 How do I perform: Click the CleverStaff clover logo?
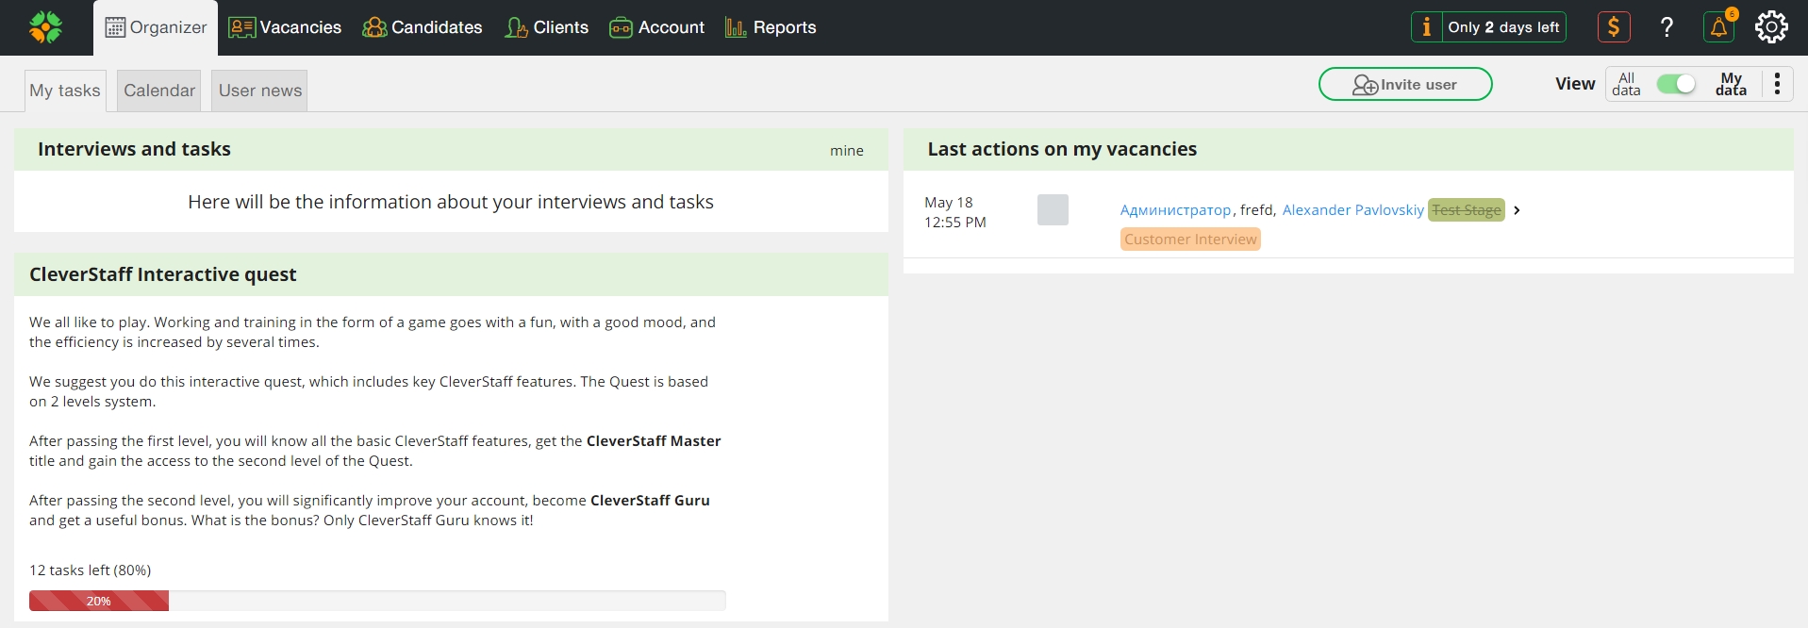[45, 27]
